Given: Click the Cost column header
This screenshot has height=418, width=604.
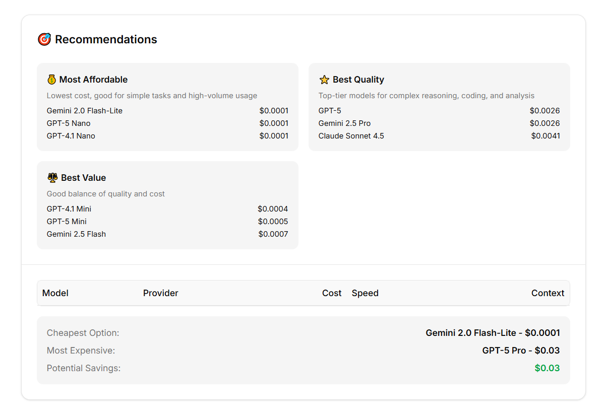Looking at the screenshot, I should (x=332, y=293).
